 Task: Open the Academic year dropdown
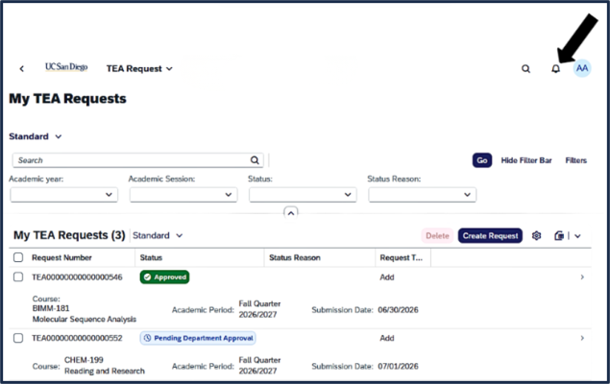(x=63, y=194)
